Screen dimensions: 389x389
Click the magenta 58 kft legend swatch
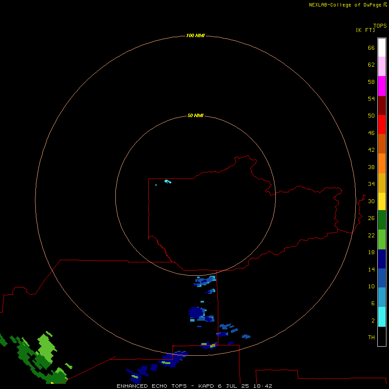click(382, 86)
